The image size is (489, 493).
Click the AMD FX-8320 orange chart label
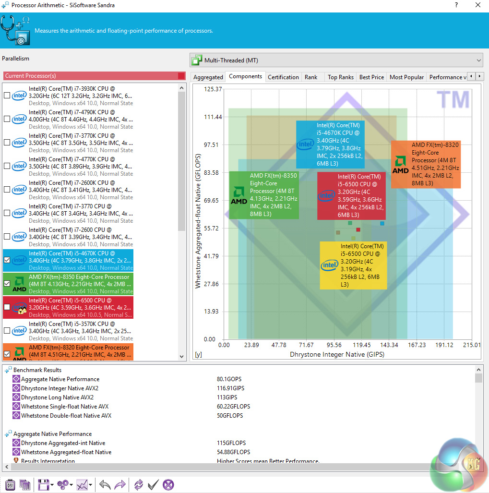426,164
